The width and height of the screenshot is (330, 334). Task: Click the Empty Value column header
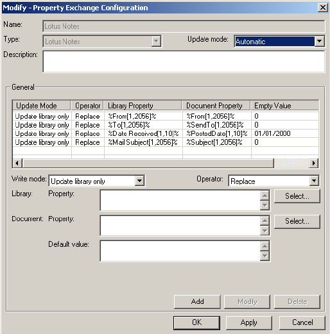[x=285, y=106]
